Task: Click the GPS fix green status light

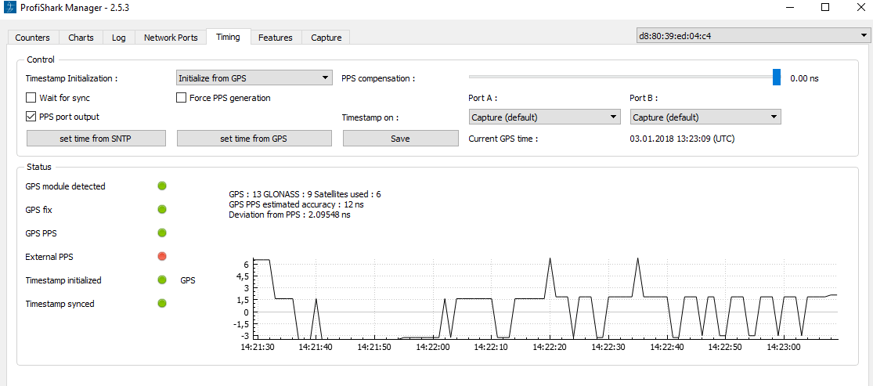Action: (162, 210)
